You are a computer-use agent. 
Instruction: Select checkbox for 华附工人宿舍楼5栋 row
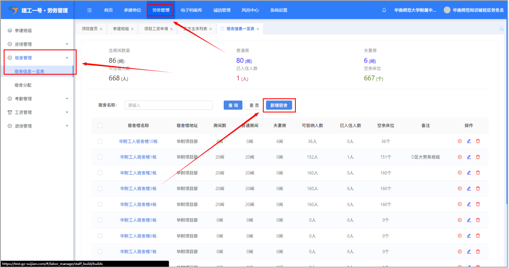[x=100, y=220]
